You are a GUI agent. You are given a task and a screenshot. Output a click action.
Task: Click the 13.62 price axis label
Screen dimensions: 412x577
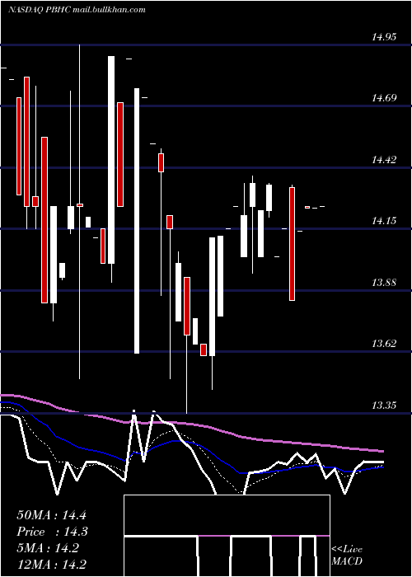click(x=384, y=344)
